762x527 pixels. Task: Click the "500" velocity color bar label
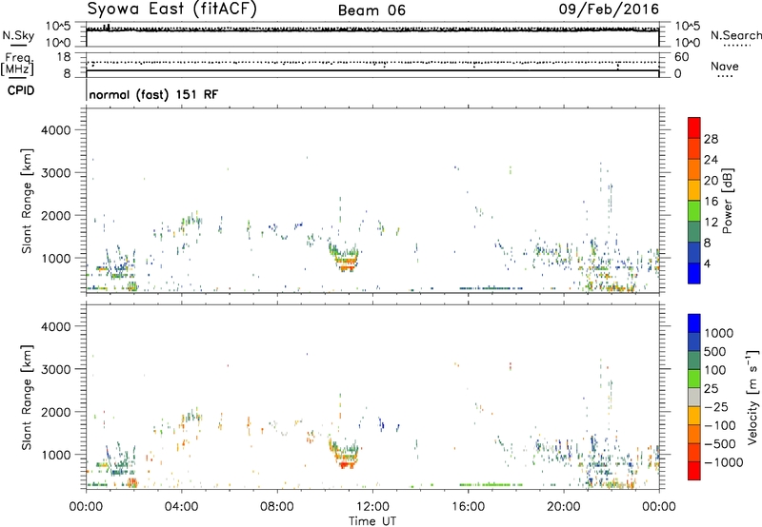point(715,352)
